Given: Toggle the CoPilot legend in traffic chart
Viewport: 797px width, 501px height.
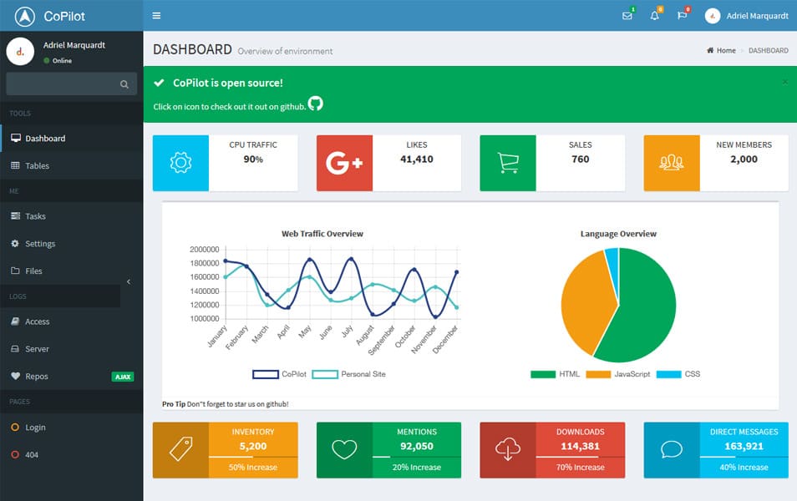Looking at the screenshot, I should pos(280,374).
